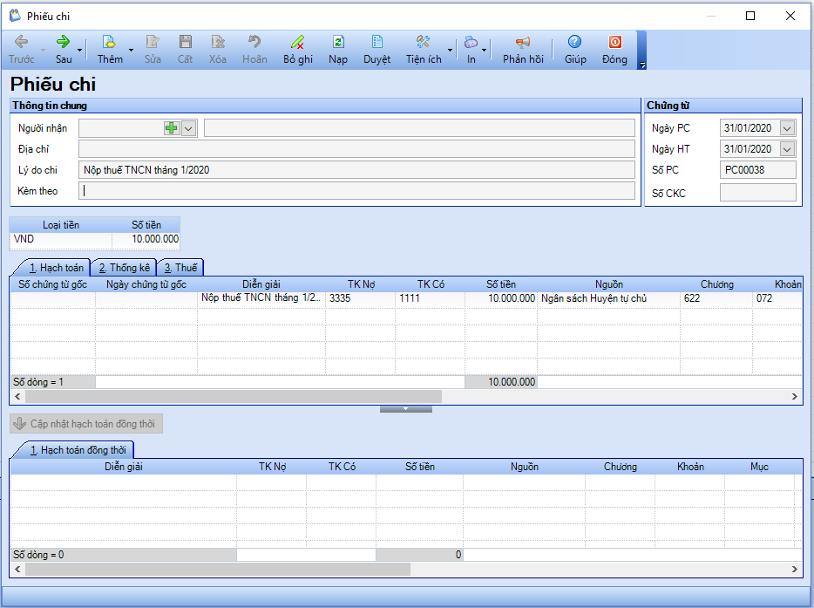This screenshot has width=814, height=608.
Task: Click the Số PC voucher number field
Action: [x=758, y=170]
